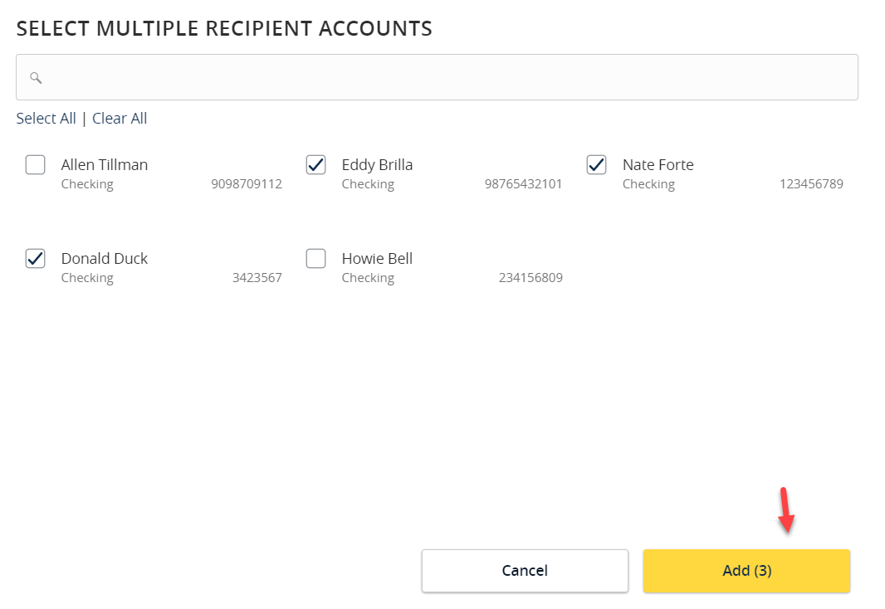Click the Eddy Brilla name label

[x=377, y=165]
